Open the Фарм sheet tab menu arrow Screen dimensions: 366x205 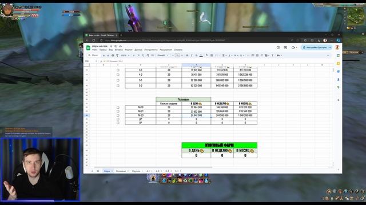click(x=112, y=171)
